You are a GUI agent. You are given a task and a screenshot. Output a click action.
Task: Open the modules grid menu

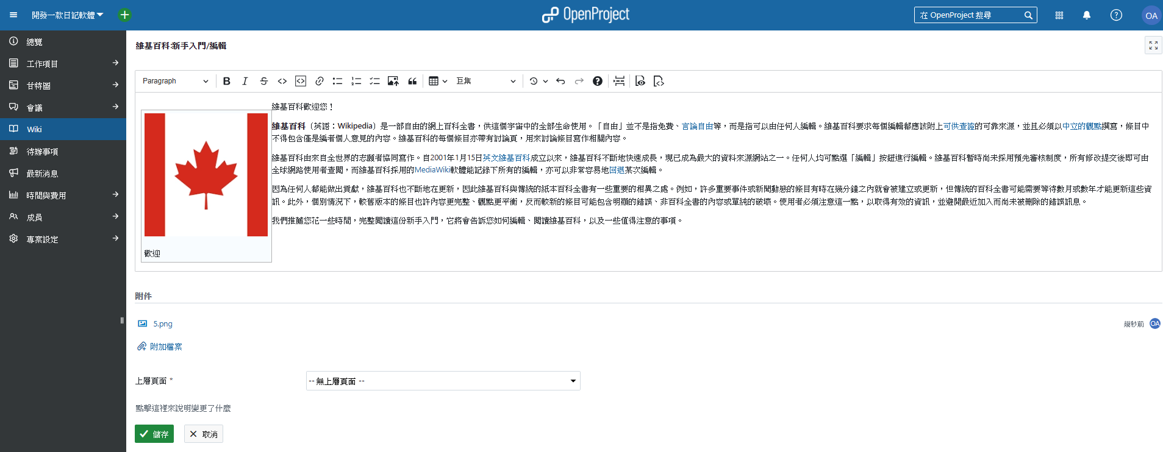(x=1059, y=15)
